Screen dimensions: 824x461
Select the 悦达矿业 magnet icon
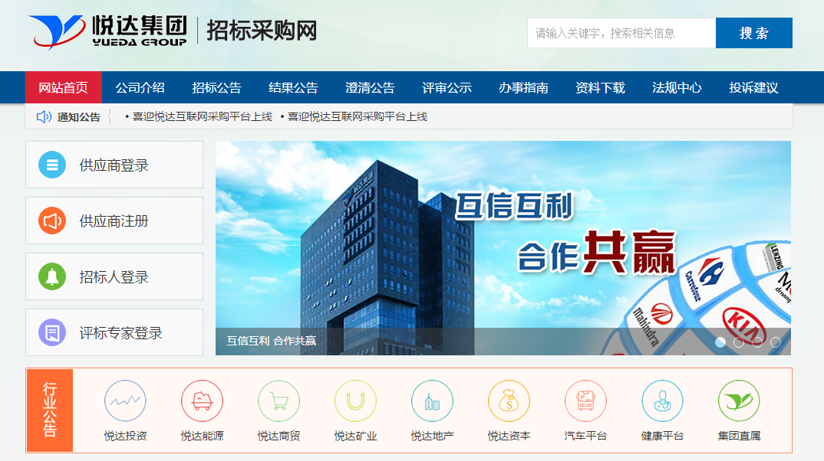(x=355, y=401)
